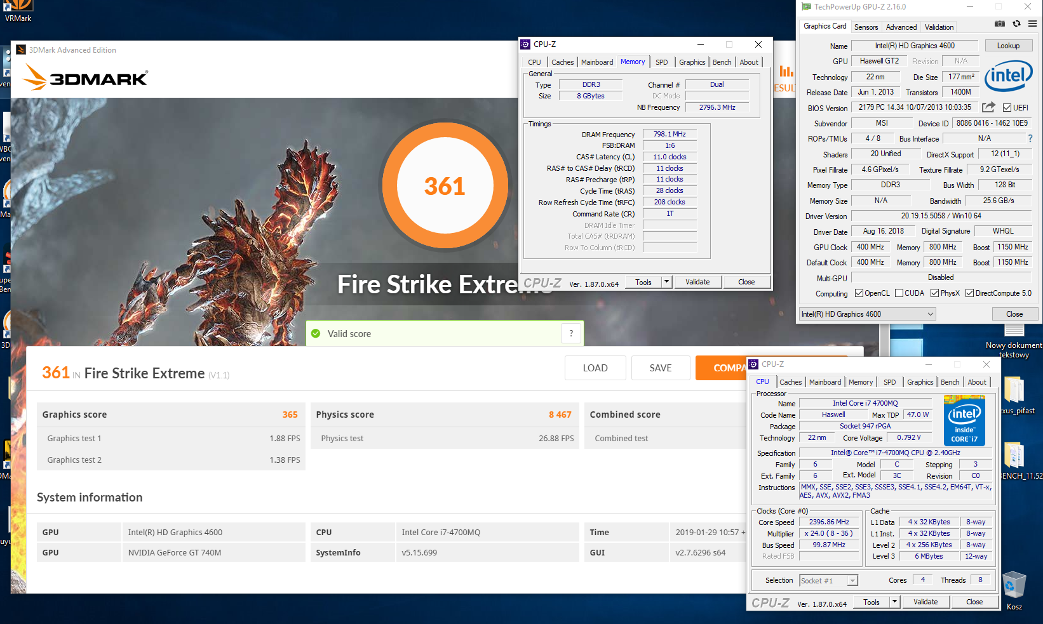Switch to GPU-Z Advanced tab
Viewport: 1043px width, 624px height.
[x=901, y=27]
